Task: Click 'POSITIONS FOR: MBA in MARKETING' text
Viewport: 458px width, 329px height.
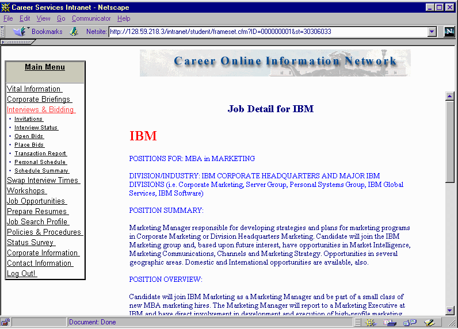Action: pos(192,159)
